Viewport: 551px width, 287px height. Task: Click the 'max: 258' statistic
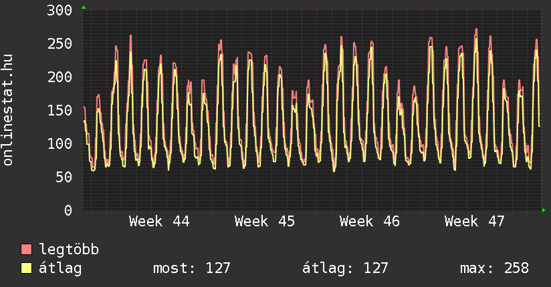(494, 268)
